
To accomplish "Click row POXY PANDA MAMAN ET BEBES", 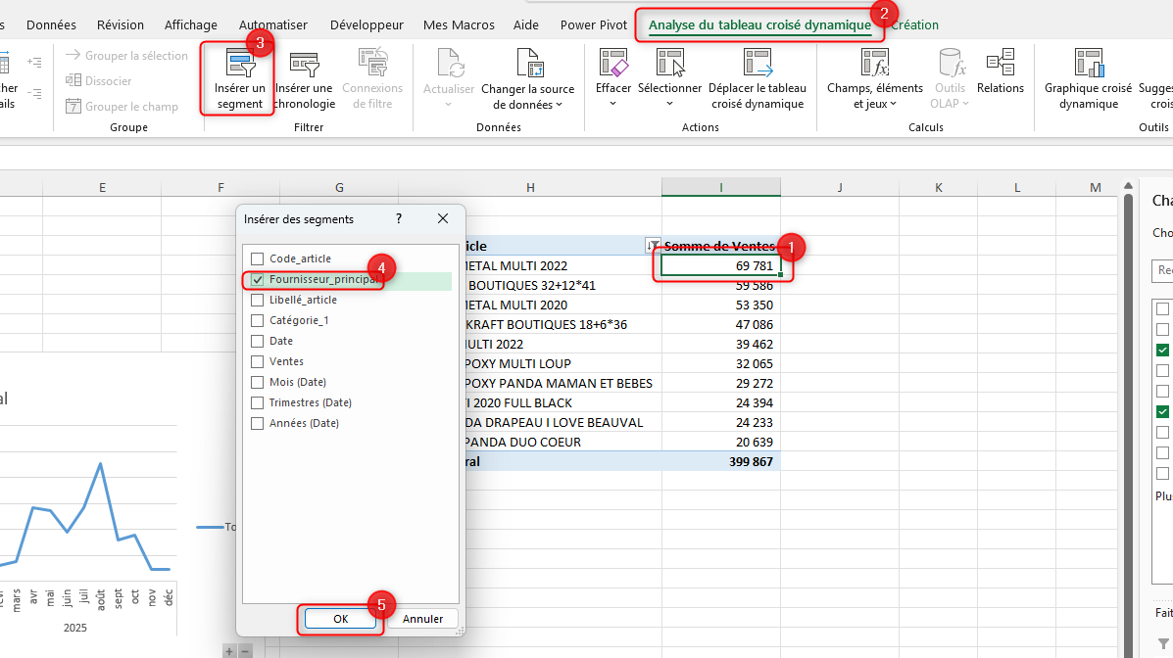I will [558, 383].
